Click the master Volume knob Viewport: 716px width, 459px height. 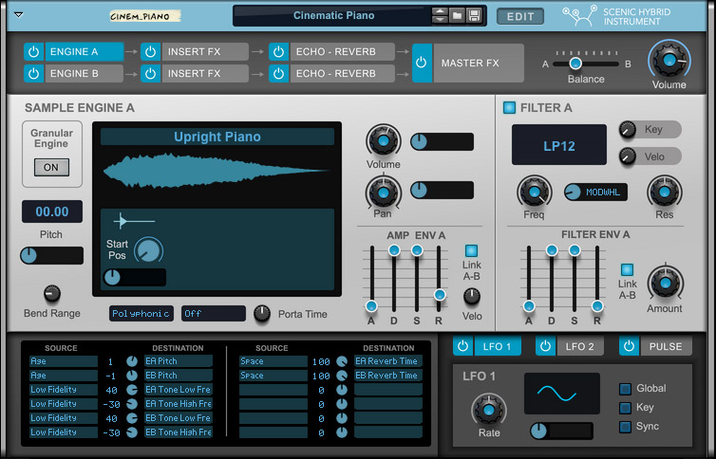pos(669,60)
